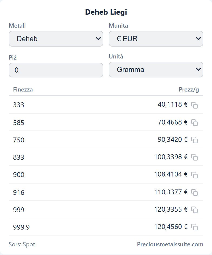
Task: Copy the 750 fineness price
Action: point(194,140)
